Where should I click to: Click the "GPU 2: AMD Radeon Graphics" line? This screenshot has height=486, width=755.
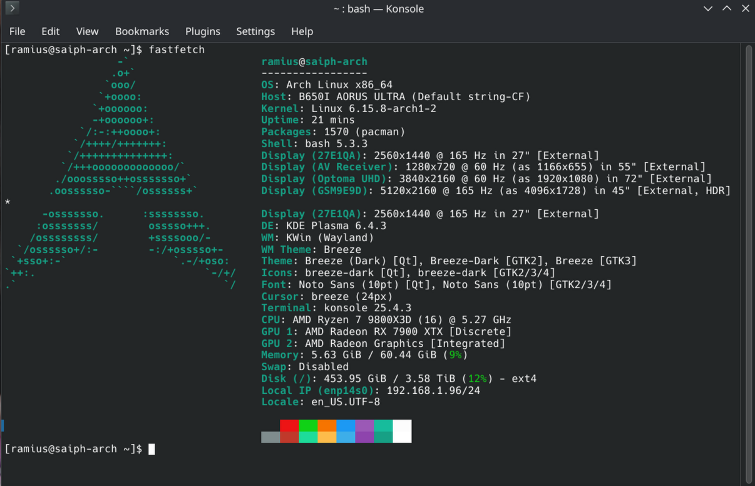tap(383, 343)
